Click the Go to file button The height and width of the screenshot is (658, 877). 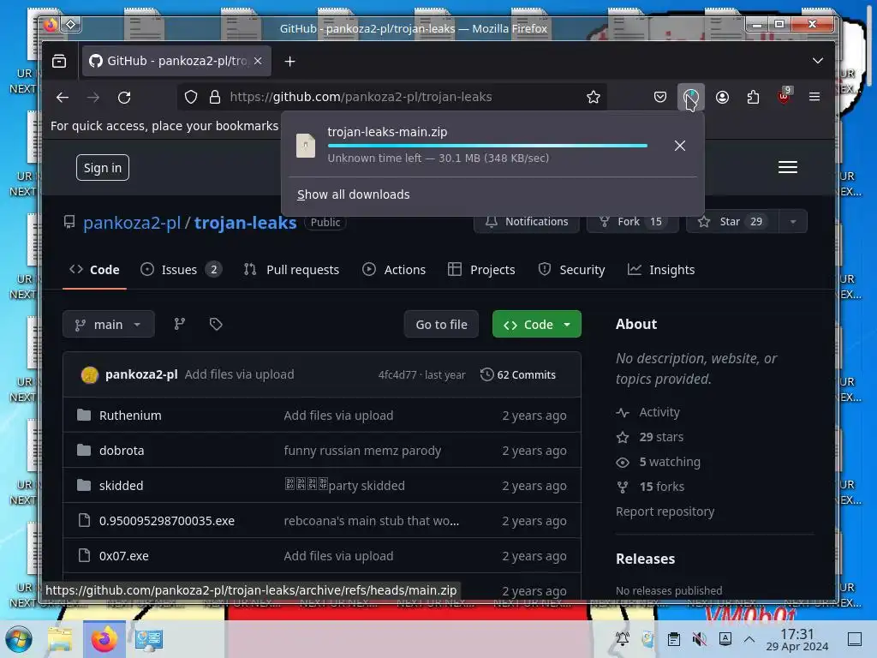pyautogui.click(x=441, y=325)
